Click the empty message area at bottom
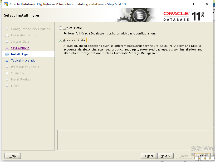Viewport: 215px width, 162px height. pos(134,140)
